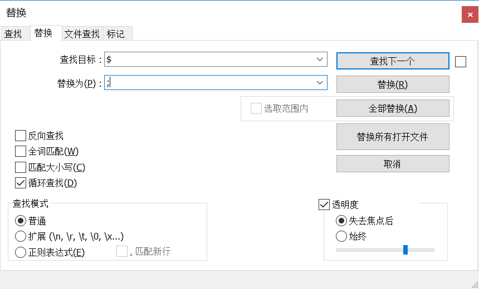The height and width of the screenshot is (289, 479).
Task: Switch to the 查找 tab
Action: point(13,34)
